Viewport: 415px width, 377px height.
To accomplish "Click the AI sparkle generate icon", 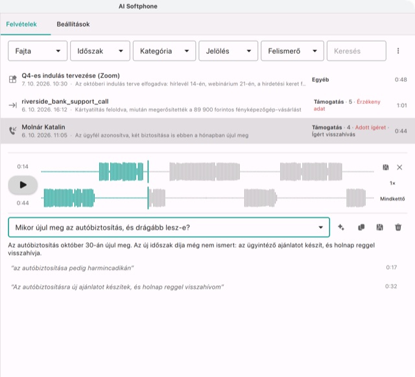I will point(341,227).
